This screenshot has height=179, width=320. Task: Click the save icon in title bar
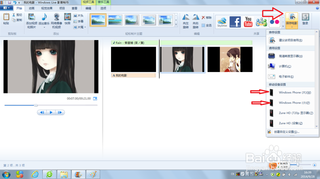tap(9, 3)
